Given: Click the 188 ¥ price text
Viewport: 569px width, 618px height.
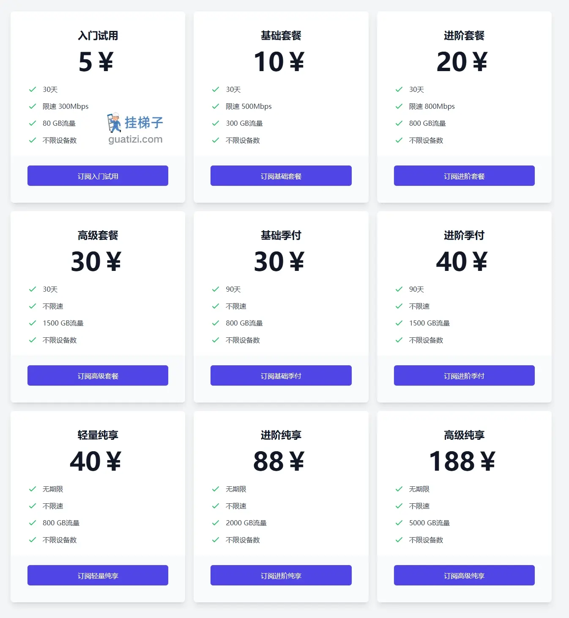Looking at the screenshot, I should click(462, 461).
